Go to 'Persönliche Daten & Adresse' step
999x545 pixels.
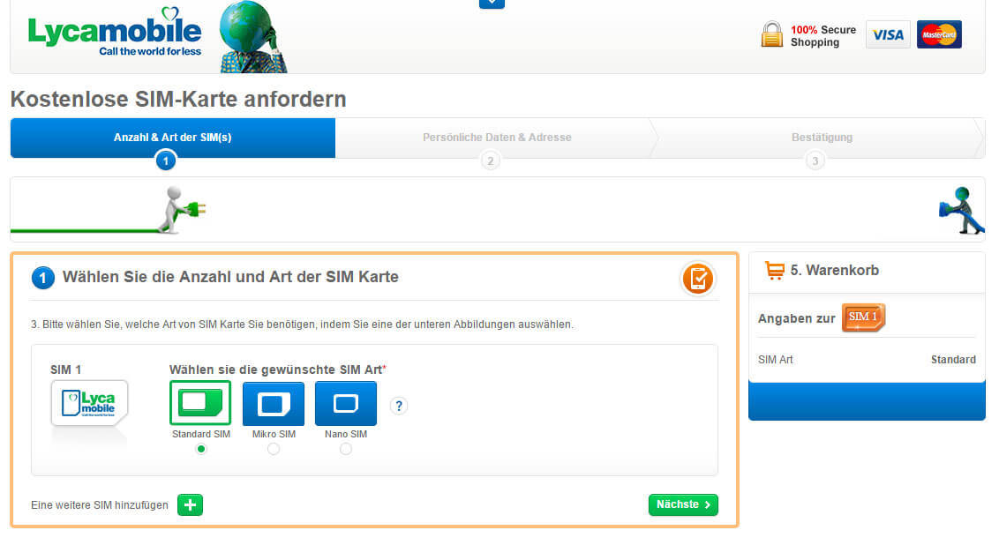pos(496,138)
